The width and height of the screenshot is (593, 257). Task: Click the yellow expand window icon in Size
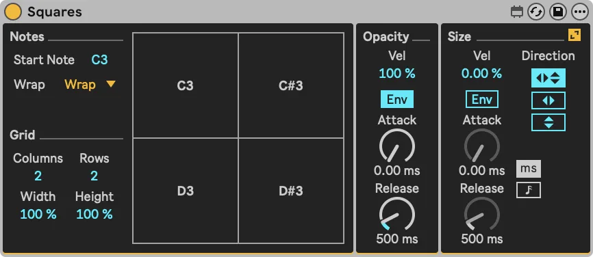point(575,36)
